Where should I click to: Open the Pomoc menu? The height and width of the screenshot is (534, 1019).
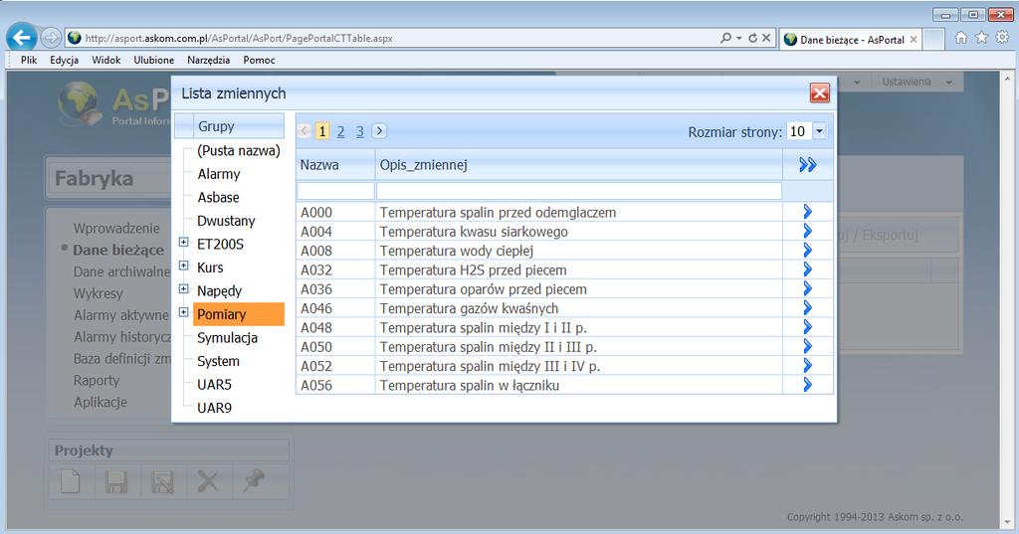[x=260, y=60]
